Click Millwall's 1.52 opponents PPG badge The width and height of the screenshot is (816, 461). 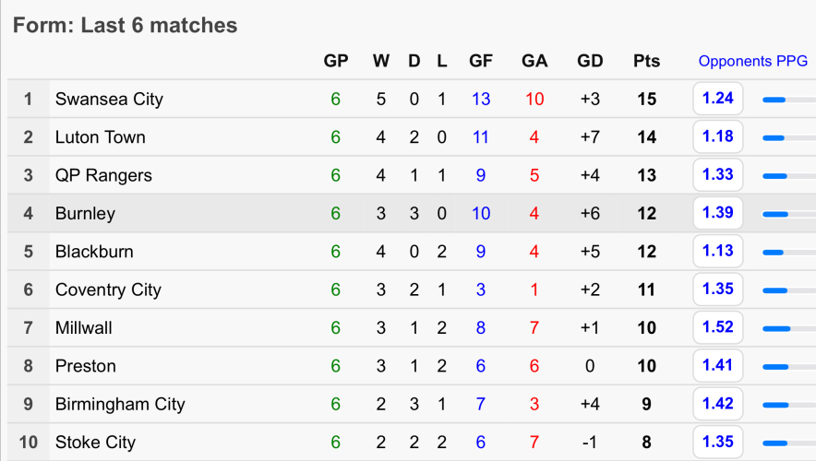[717, 327]
